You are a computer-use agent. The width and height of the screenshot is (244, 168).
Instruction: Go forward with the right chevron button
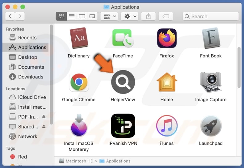coord(20,16)
